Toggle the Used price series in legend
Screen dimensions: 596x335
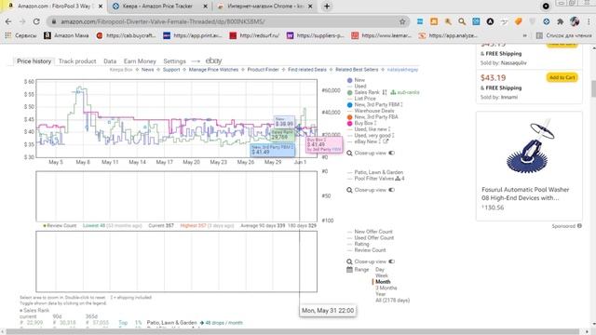click(x=357, y=87)
